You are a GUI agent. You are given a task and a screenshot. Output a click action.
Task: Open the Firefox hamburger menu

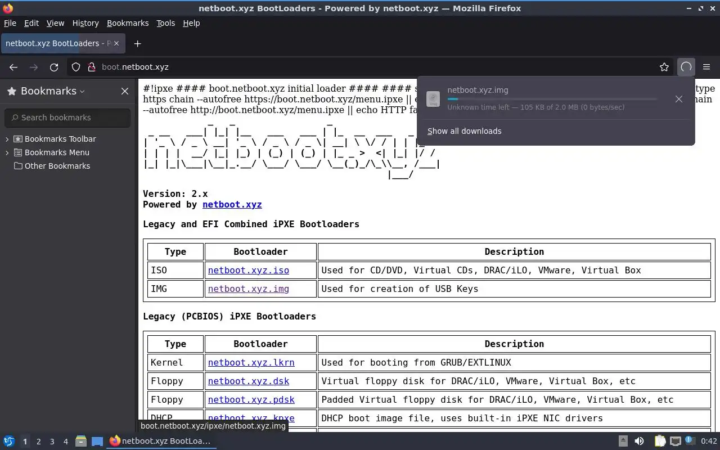click(706, 67)
